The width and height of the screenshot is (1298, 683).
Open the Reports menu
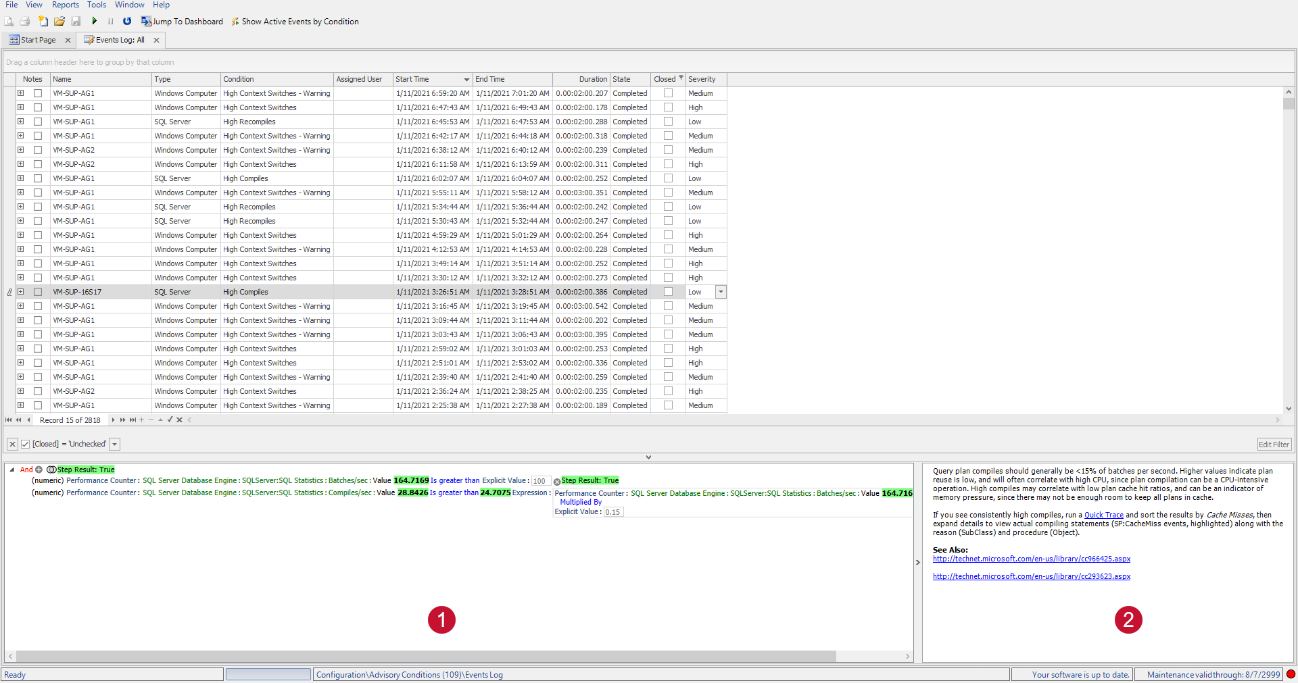click(65, 5)
